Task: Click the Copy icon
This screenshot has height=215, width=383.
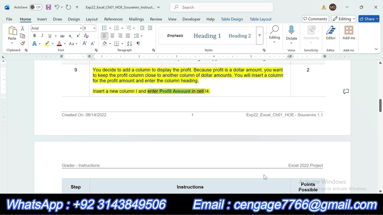Action: coord(22,36)
